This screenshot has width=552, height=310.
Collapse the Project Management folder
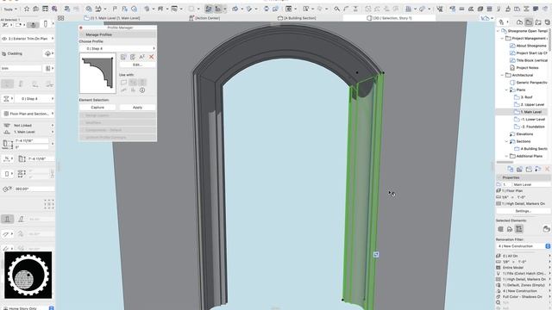[502, 38]
